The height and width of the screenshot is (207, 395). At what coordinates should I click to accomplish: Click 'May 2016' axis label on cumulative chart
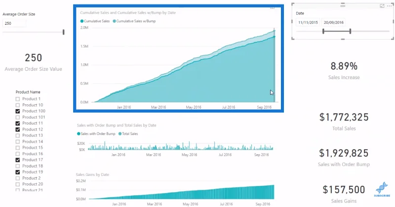point(194,107)
